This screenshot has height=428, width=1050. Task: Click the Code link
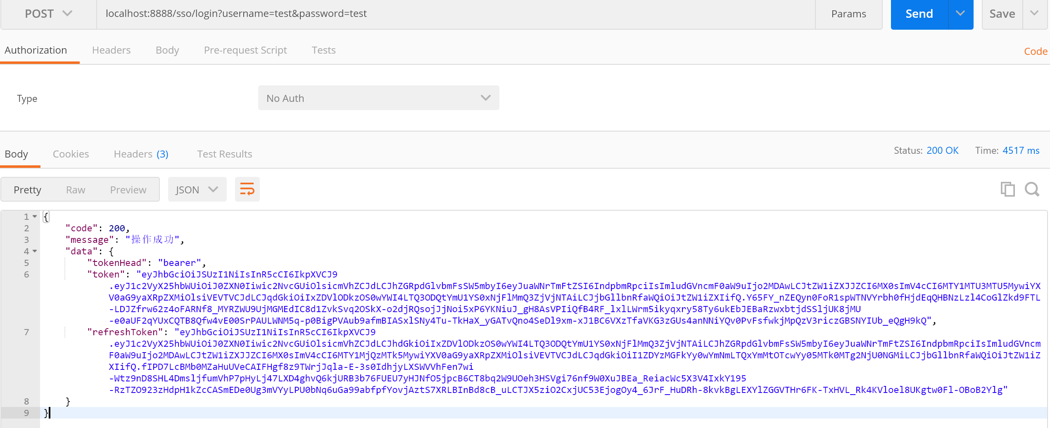(1035, 52)
